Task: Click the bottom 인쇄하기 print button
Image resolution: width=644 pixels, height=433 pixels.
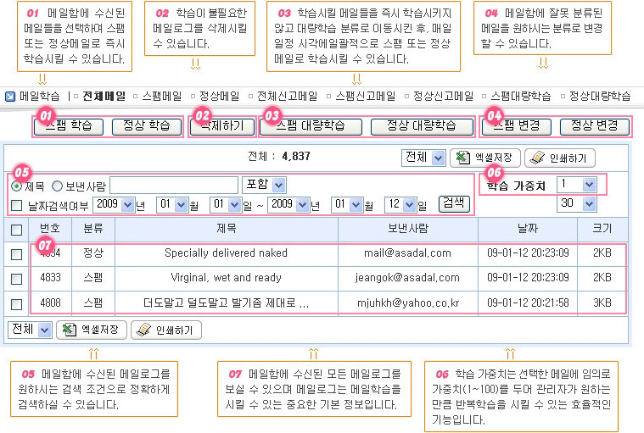Action: (x=166, y=330)
